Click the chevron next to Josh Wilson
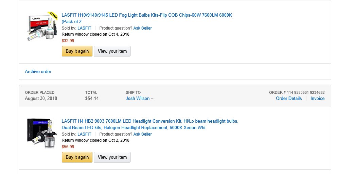Image resolution: width=354 pixels, height=174 pixels. tap(153, 99)
